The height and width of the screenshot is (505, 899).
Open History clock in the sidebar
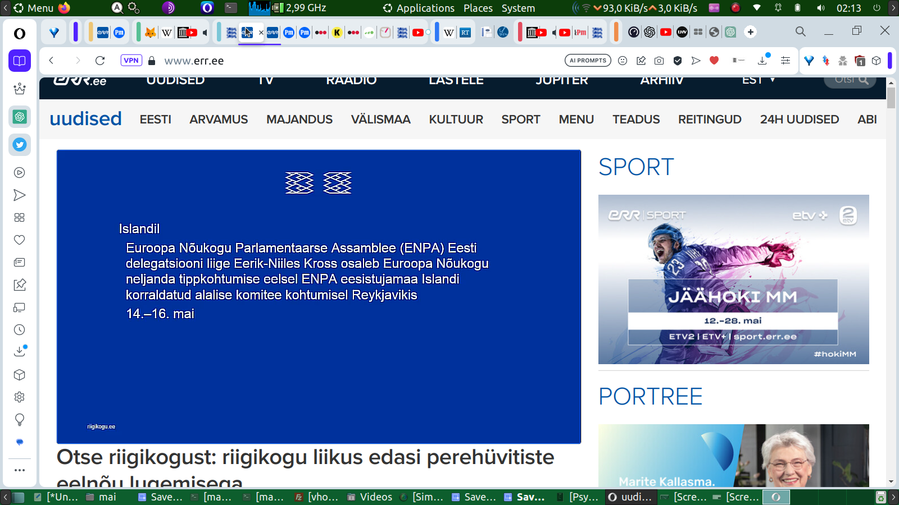[20, 330]
